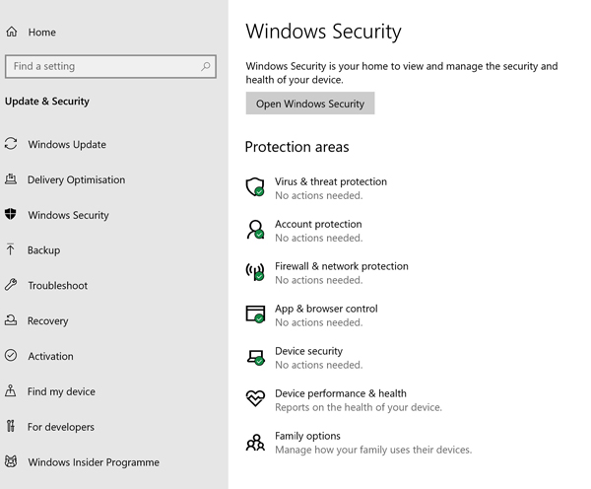591x489 pixels.
Task: Click the Recovery icon
Action: pyautogui.click(x=11, y=320)
